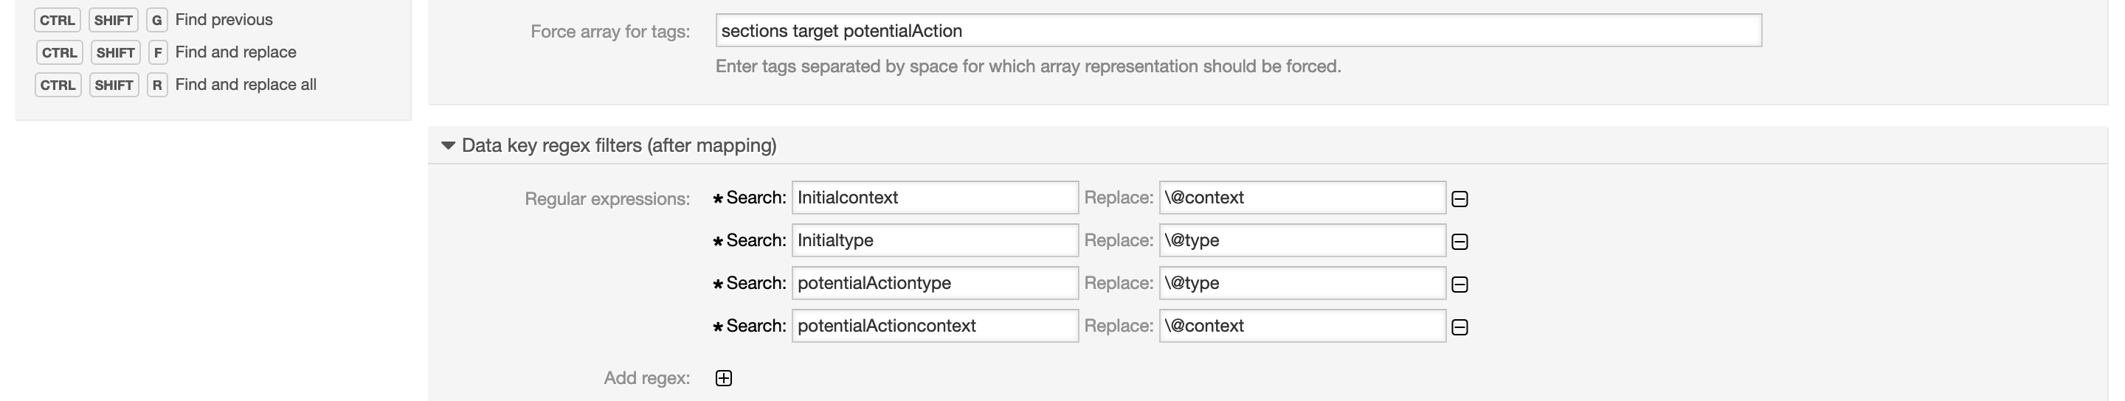2125x401 pixels.
Task: Add a new regex with plus icon
Action: [x=723, y=378]
